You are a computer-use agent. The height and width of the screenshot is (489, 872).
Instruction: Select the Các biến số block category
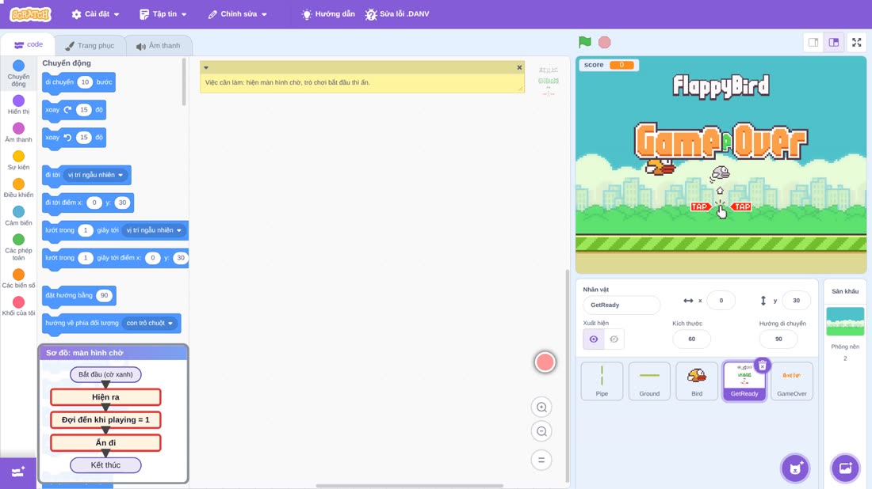pos(18,279)
